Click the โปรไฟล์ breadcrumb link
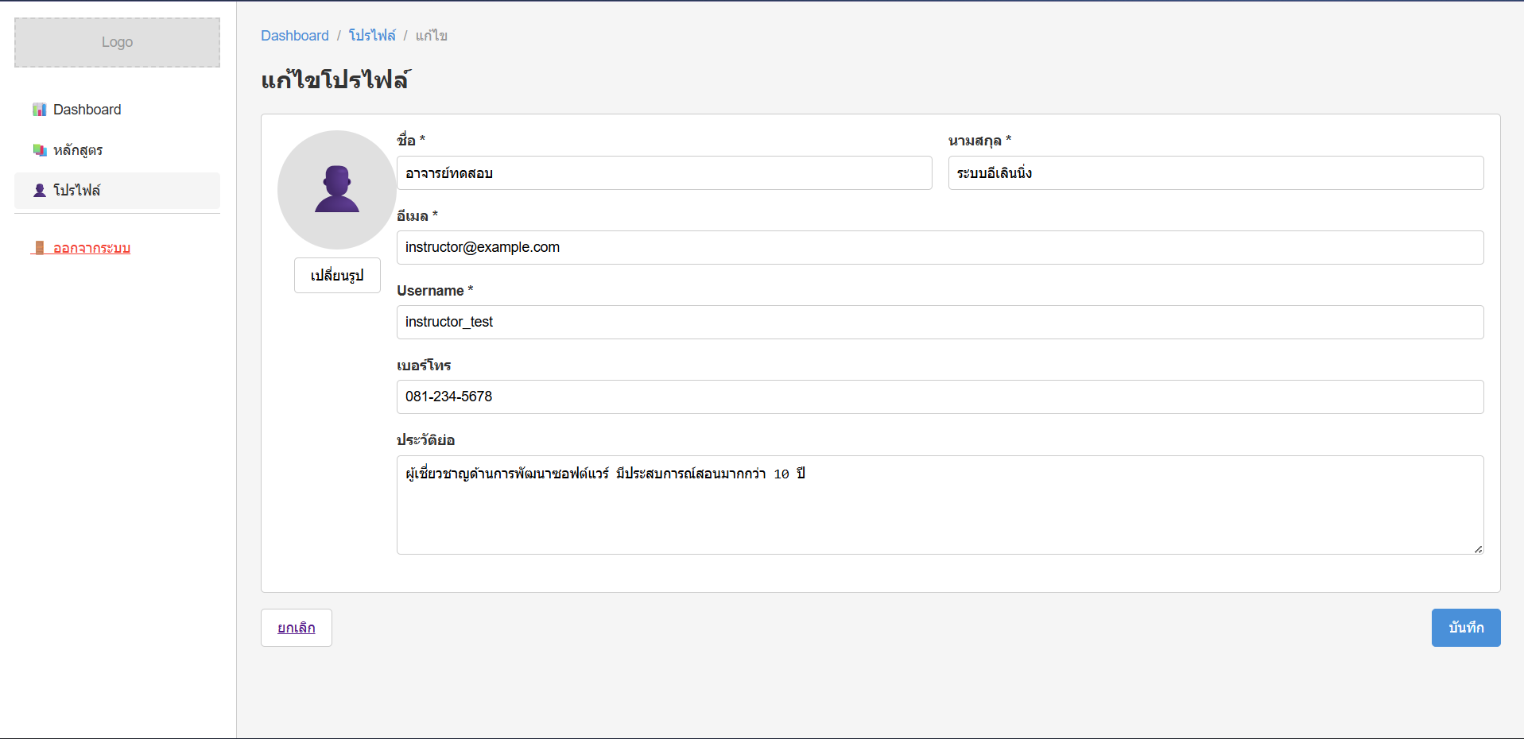This screenshot has width=1524, height=739. tap(371, 36)
